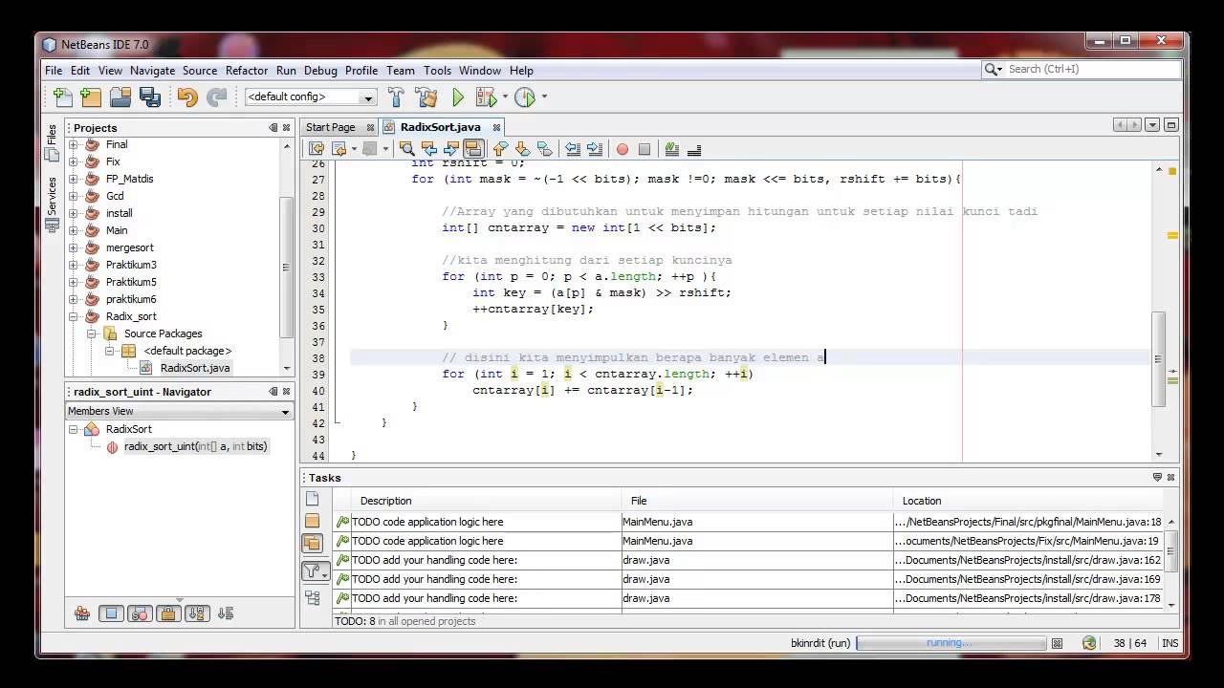Switch to the Start Page tab

pyautogui.click(x=330, y=127)
